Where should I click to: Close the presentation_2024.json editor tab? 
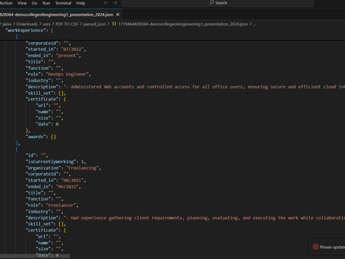coord(118,15)
